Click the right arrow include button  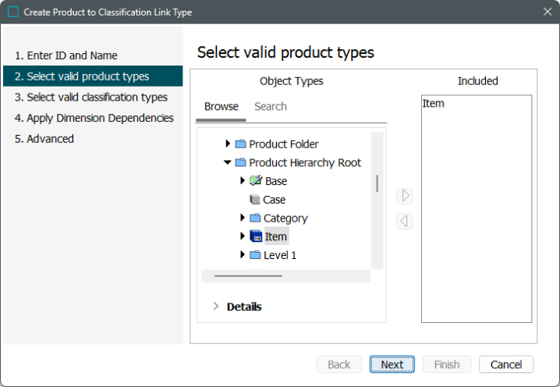(x=405, y=196)
